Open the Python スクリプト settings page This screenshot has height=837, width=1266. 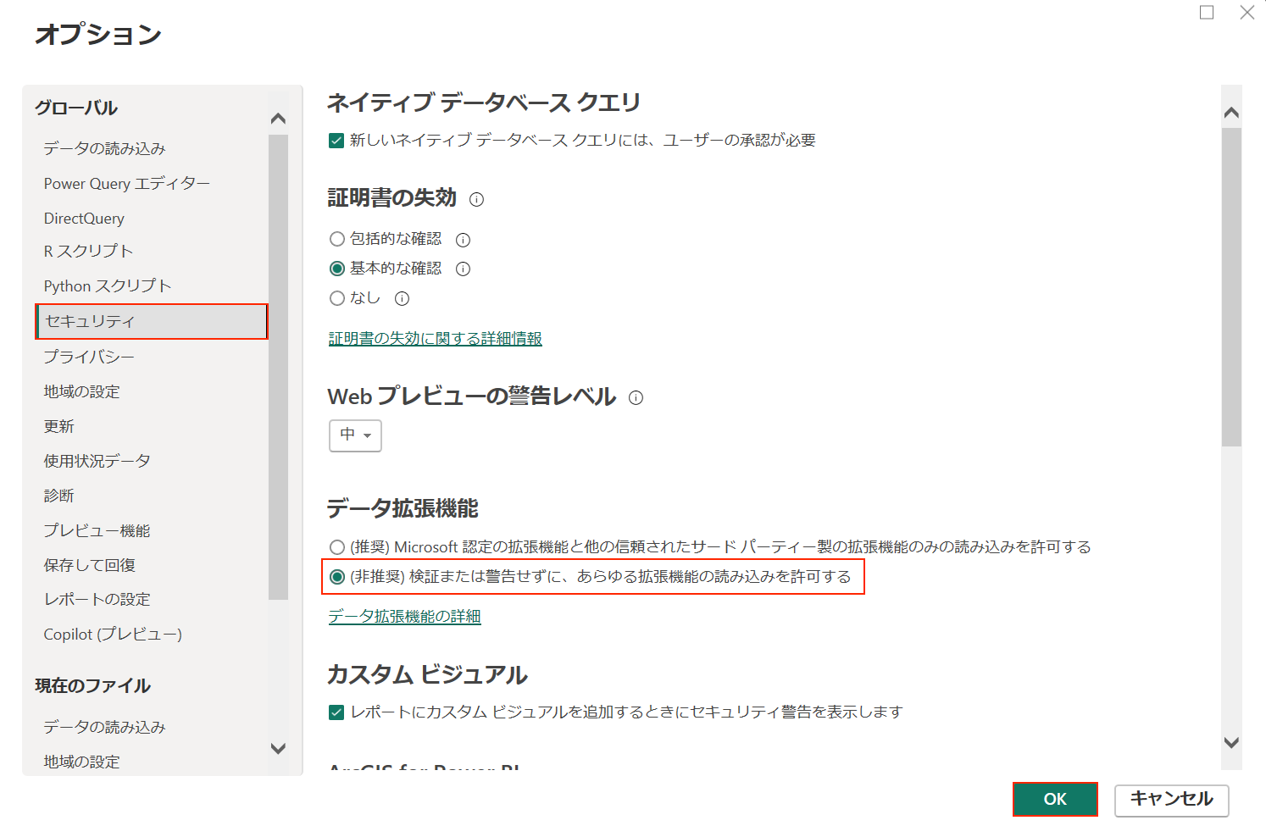click(107, 285)
